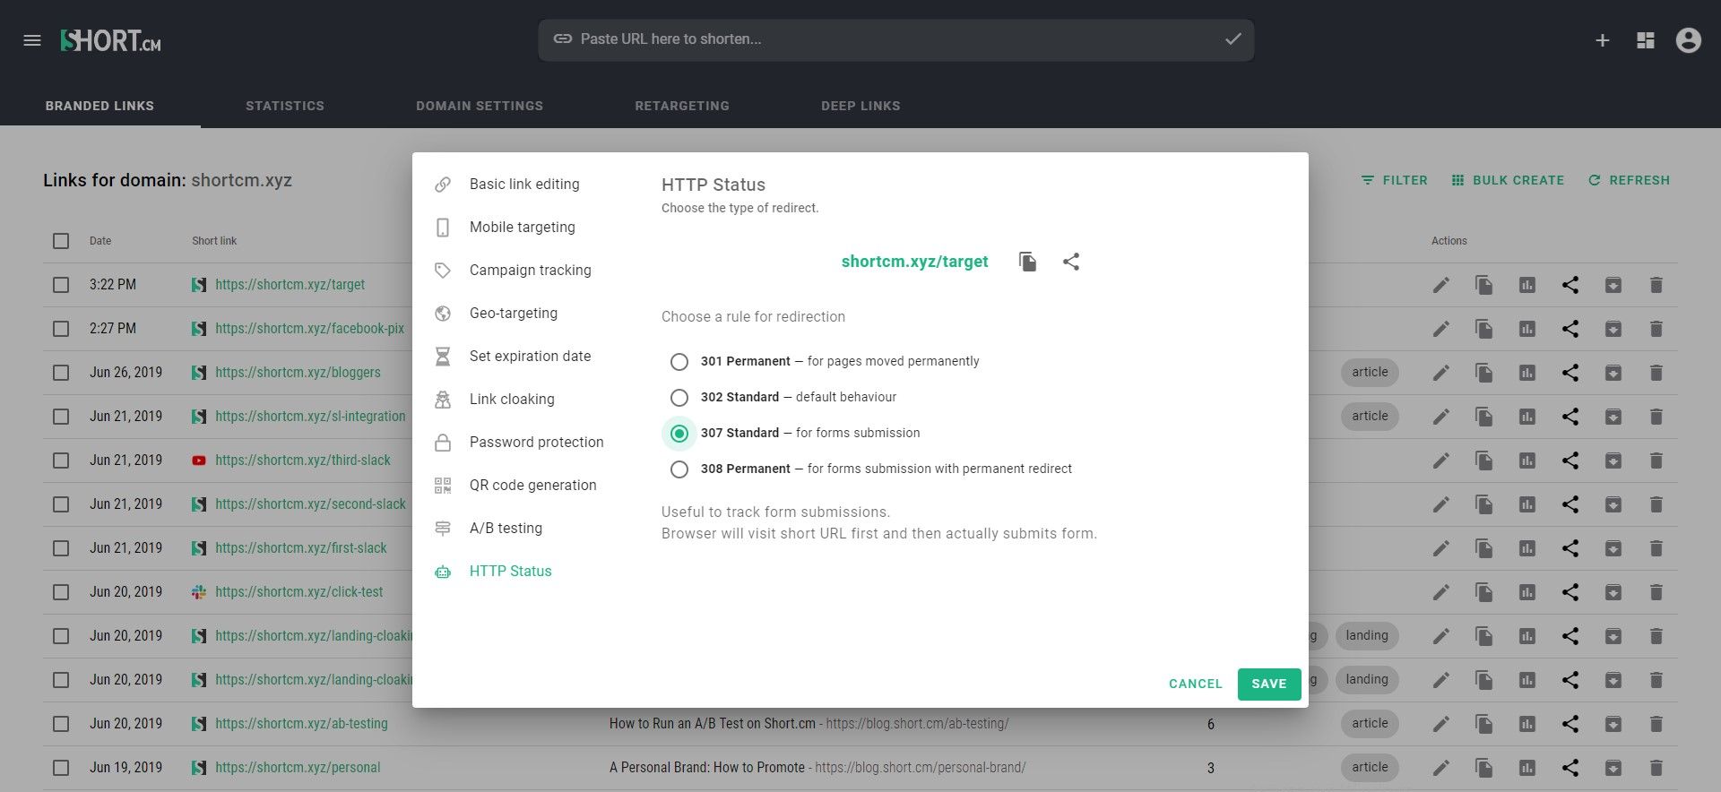Screen dimensions: 1721x792
Task: Select HTTP Status section in sidebar
Action: [x=510, y=572]
